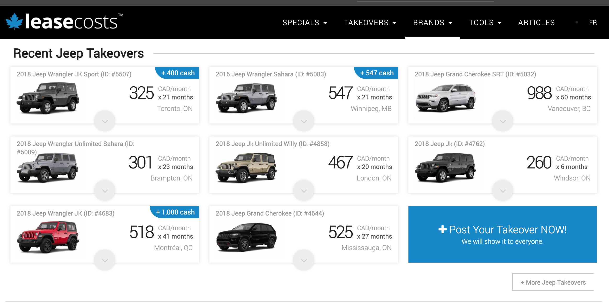Click the + More Jeep Takeovers button
The height and width of the screenshot is (305, 609).
[553, 282]
